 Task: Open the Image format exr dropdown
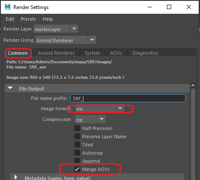click(99, 109)
